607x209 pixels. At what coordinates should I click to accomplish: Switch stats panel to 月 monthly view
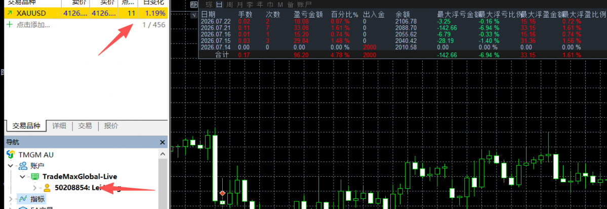click(x=239, y=5)
